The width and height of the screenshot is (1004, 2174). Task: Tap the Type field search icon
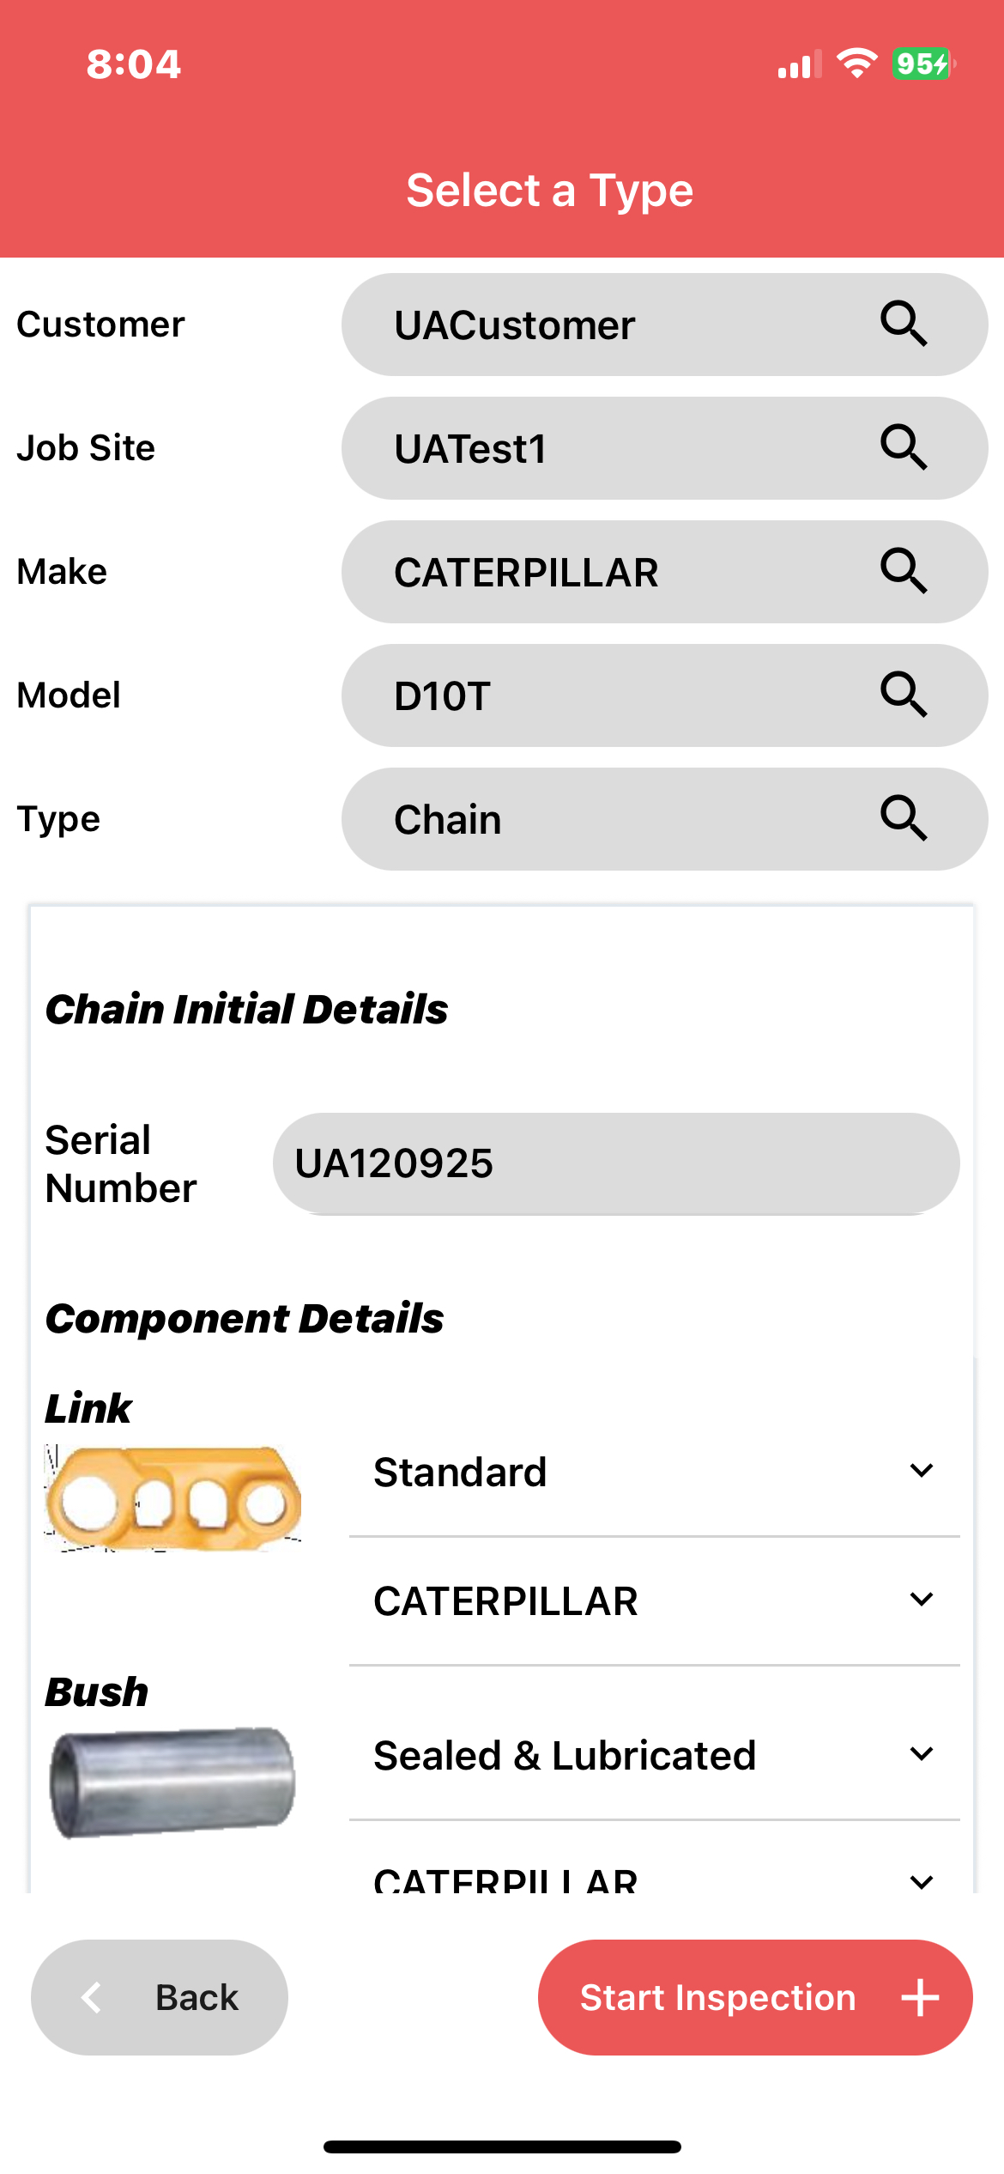pos(904,818)
